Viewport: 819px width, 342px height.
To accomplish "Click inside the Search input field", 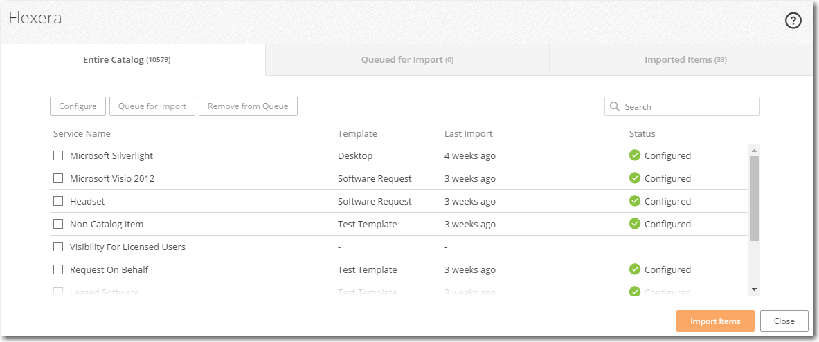I will 689,106.
